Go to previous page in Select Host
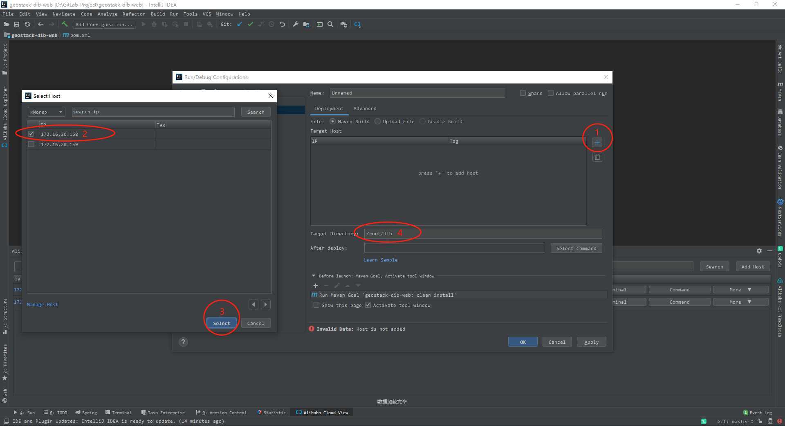785x426 pixels. [253, 304]
